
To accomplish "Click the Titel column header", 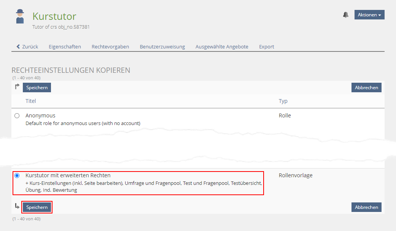I will coord(30,101).
